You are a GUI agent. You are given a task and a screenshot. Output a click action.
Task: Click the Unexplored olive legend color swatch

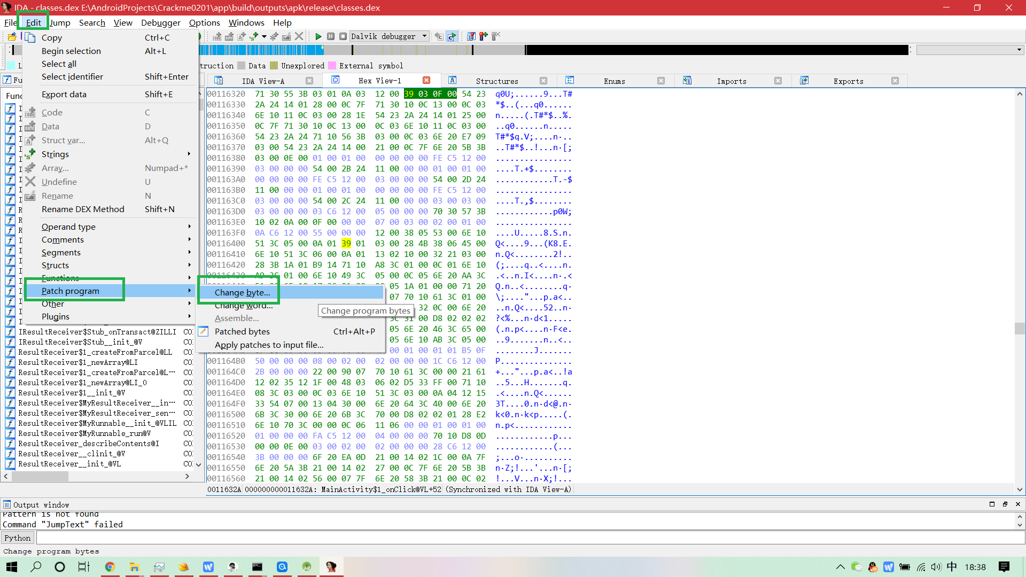[x=274, y=65]
